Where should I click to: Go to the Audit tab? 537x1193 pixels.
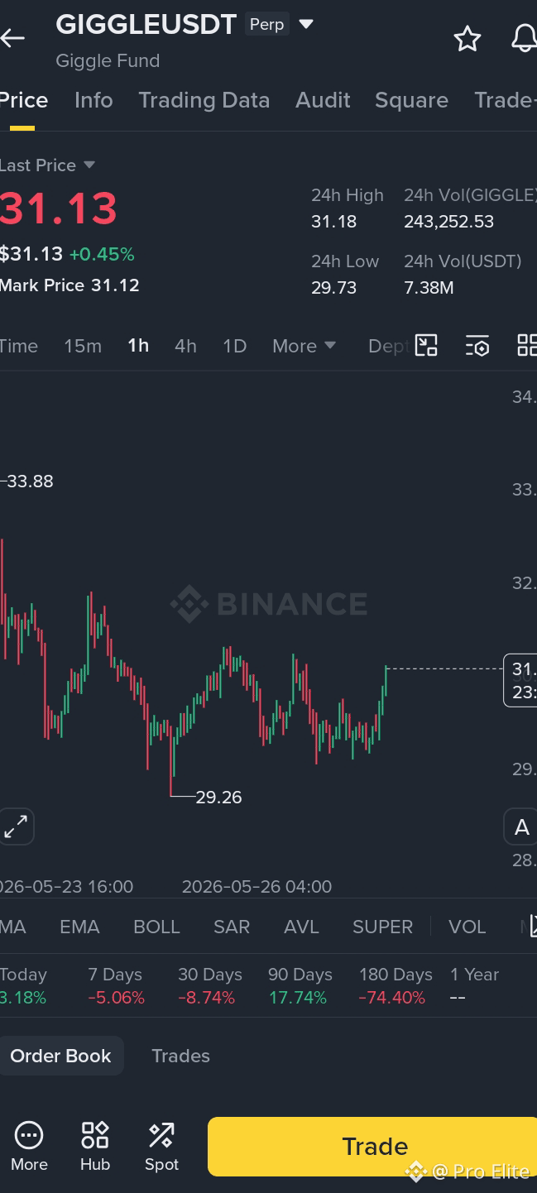(x=323, y=100)
